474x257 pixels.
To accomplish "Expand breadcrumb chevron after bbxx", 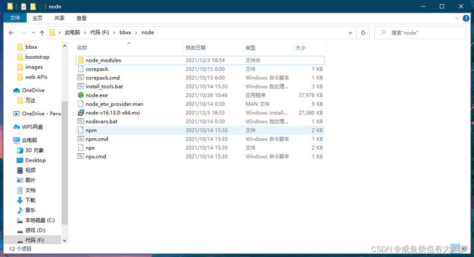I will point(136,33).
